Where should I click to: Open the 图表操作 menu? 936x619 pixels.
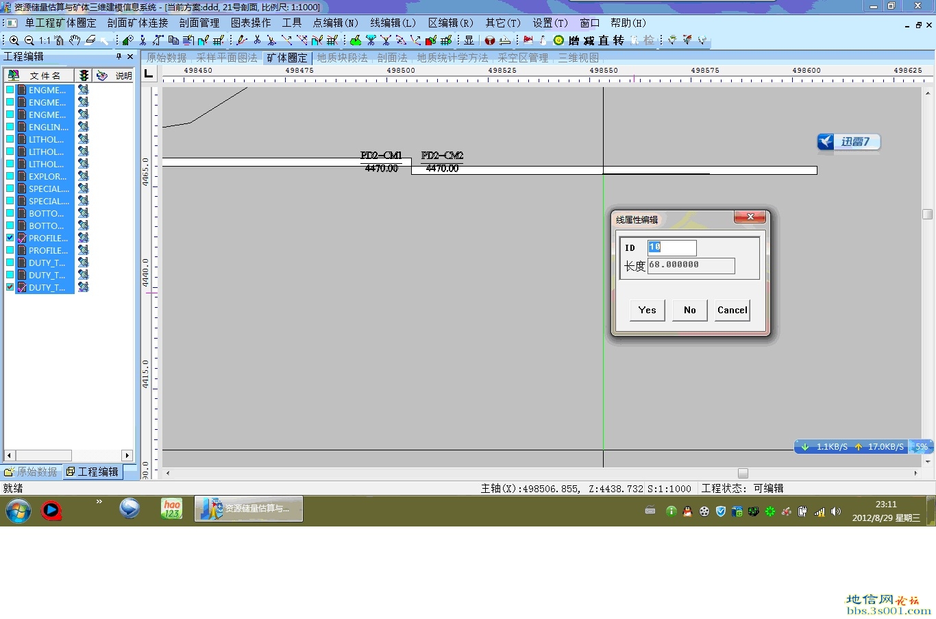251,23
